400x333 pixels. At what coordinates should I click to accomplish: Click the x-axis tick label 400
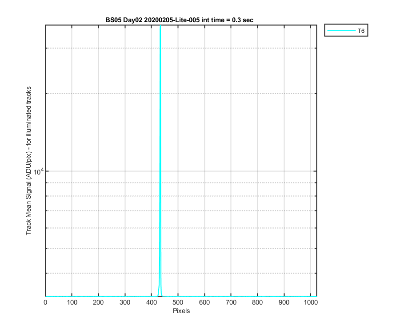pyautogui.click(x=152, y=302)
